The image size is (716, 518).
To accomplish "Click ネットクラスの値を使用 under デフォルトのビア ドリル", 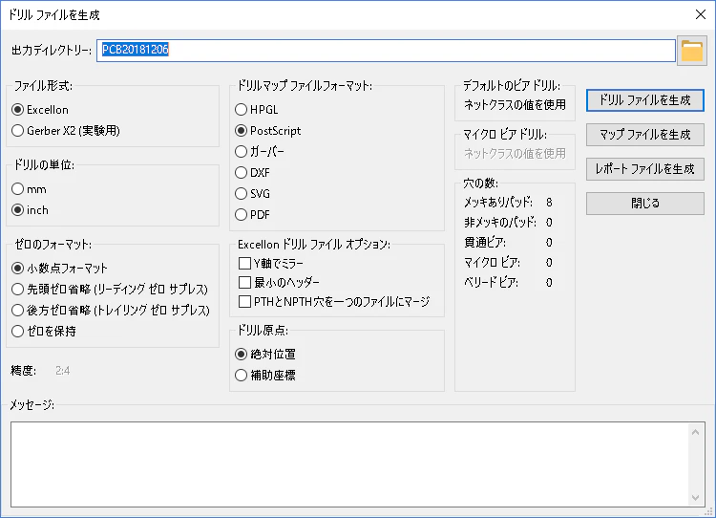I will (x=515, y=105).
